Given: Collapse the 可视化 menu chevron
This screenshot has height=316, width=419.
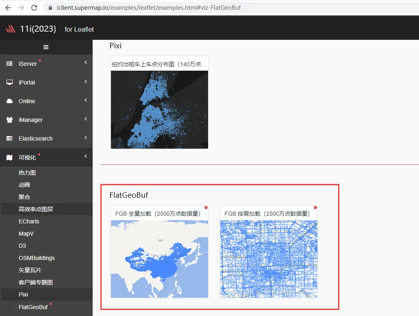Looking at the screenshot, I should point(86,156).
